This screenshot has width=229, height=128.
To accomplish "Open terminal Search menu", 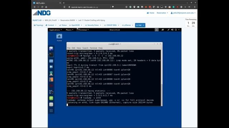I will coord(85,48).
